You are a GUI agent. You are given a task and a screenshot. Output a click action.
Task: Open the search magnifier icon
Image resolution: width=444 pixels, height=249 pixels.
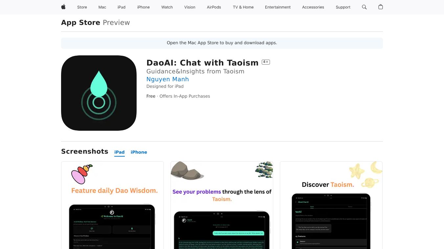pos(364,7)
